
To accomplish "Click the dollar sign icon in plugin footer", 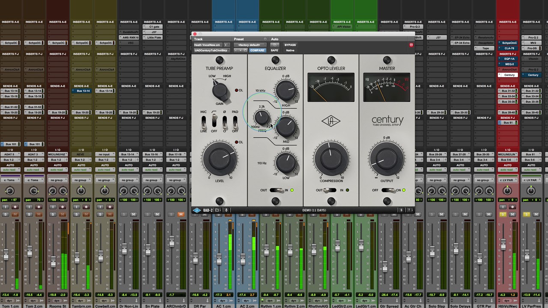I will point(401,210).
